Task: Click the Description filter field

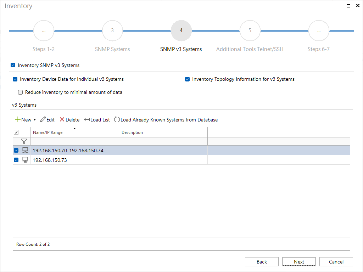Action: click(x=163, y=141)
